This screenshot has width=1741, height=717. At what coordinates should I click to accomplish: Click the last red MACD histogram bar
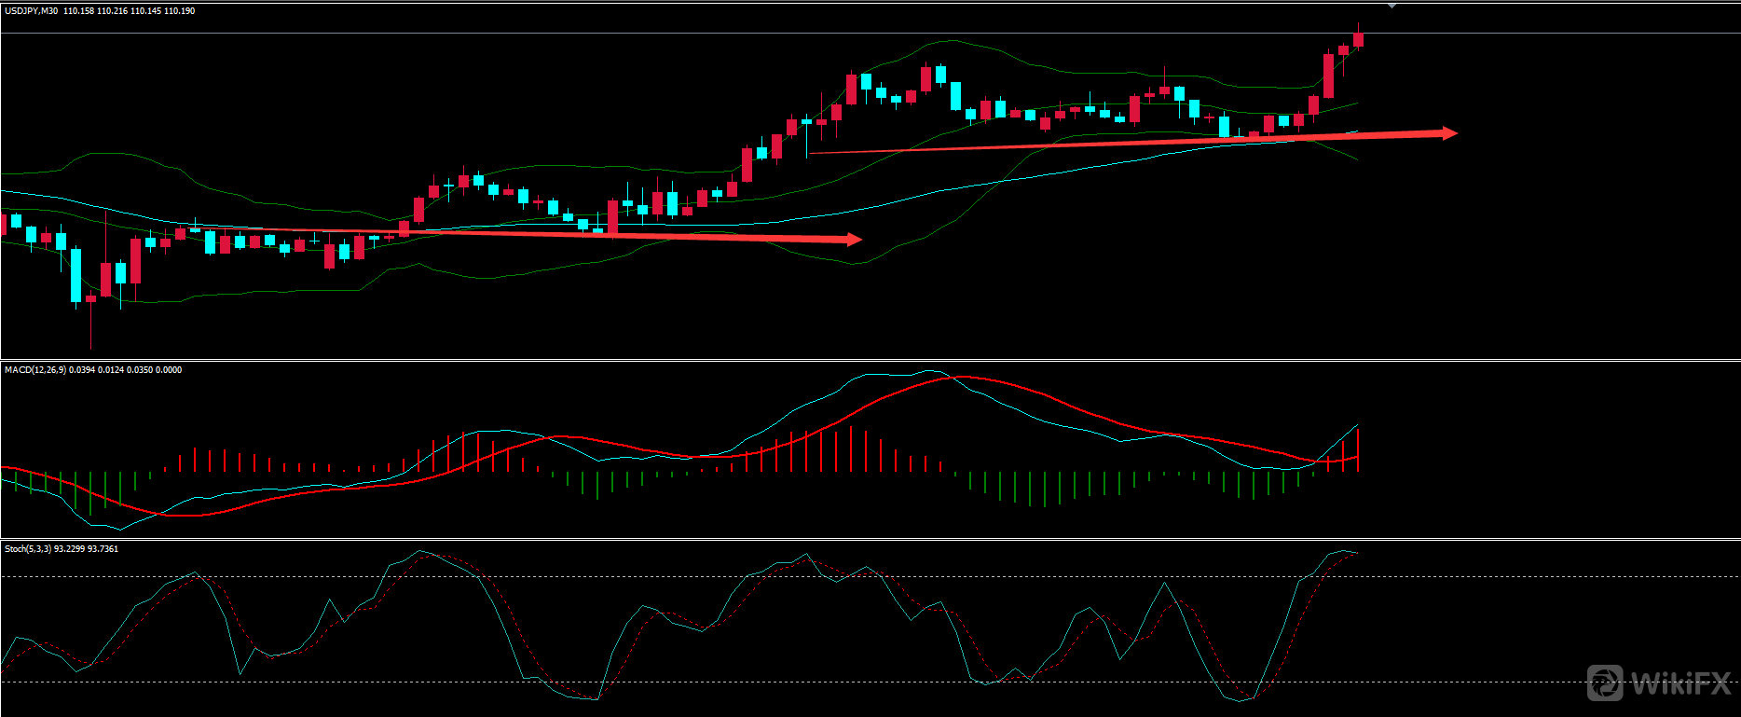(1358, 449)
